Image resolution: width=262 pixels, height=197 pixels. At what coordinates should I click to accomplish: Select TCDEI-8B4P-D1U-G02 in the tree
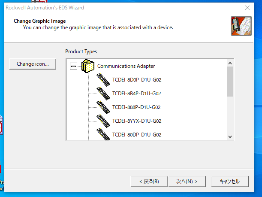tap(136, 94)
